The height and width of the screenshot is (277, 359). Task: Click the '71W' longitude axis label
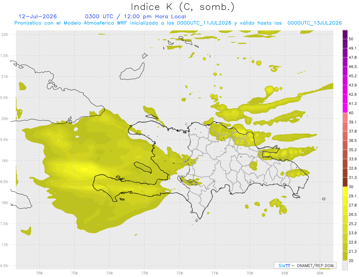(x=215, y=273)
